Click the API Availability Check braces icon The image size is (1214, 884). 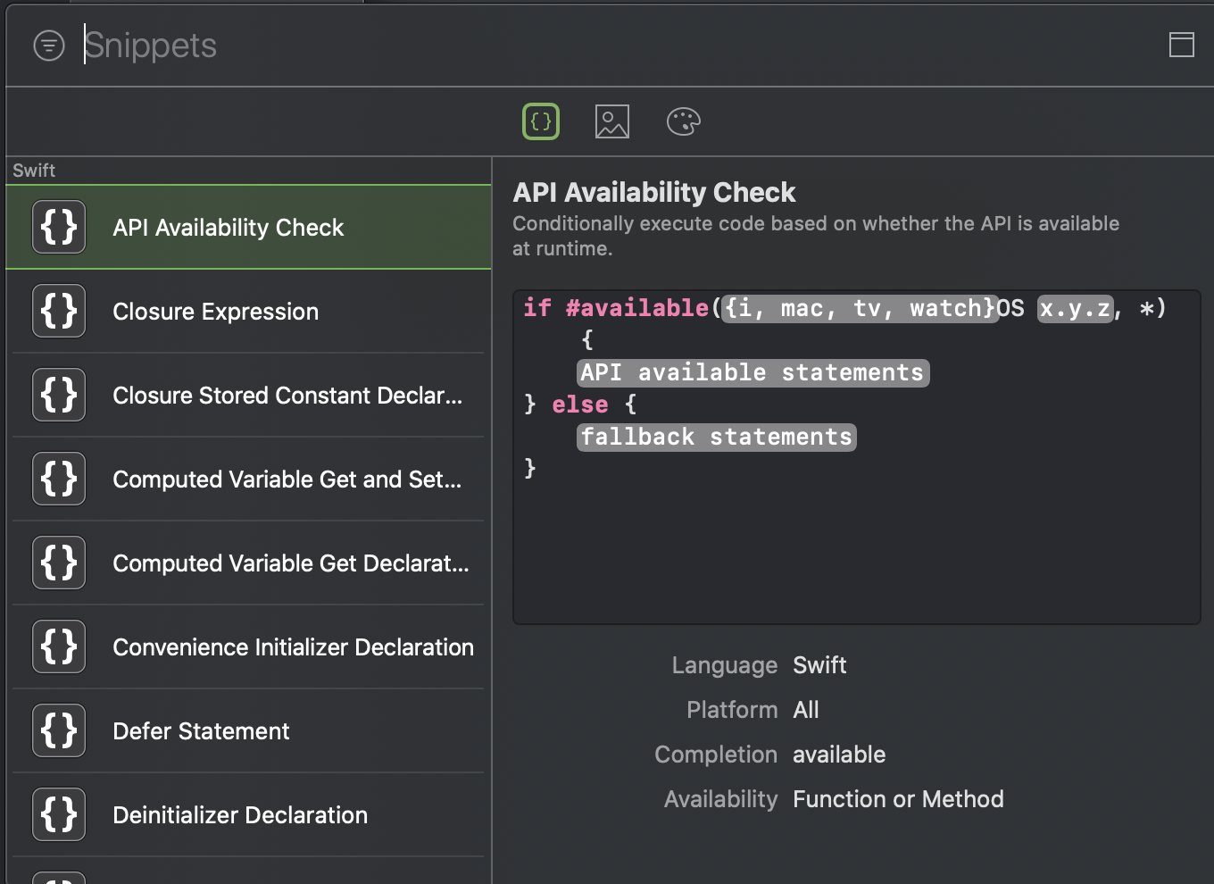59,228
